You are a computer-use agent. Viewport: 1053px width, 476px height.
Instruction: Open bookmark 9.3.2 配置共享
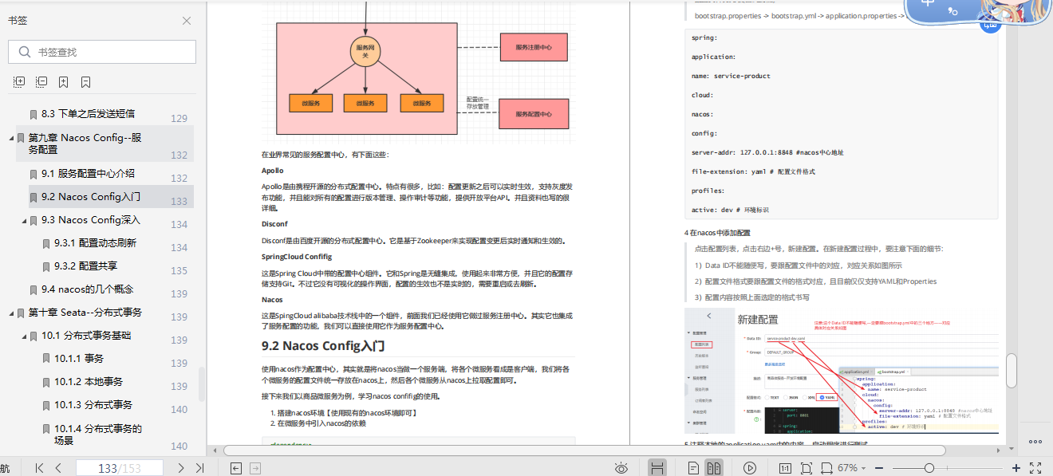pyautogui.click(x=86, y=266)
